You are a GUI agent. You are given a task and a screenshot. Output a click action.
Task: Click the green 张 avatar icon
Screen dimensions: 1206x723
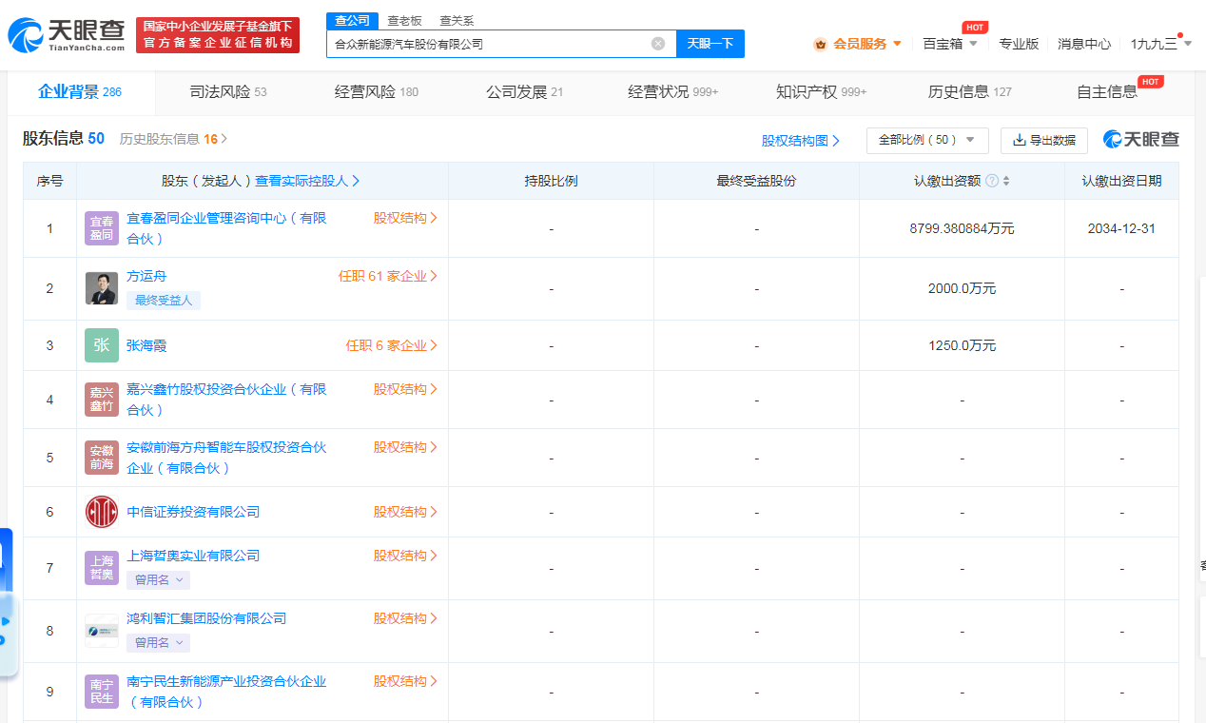point(101,345)
